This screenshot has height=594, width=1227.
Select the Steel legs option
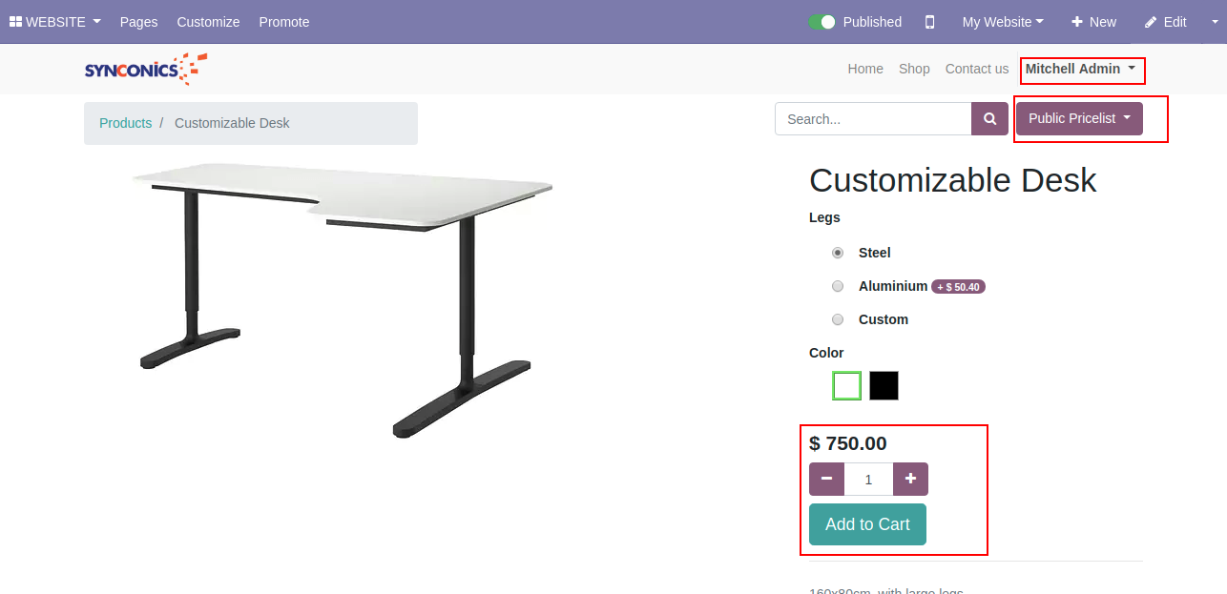[838, 253]
